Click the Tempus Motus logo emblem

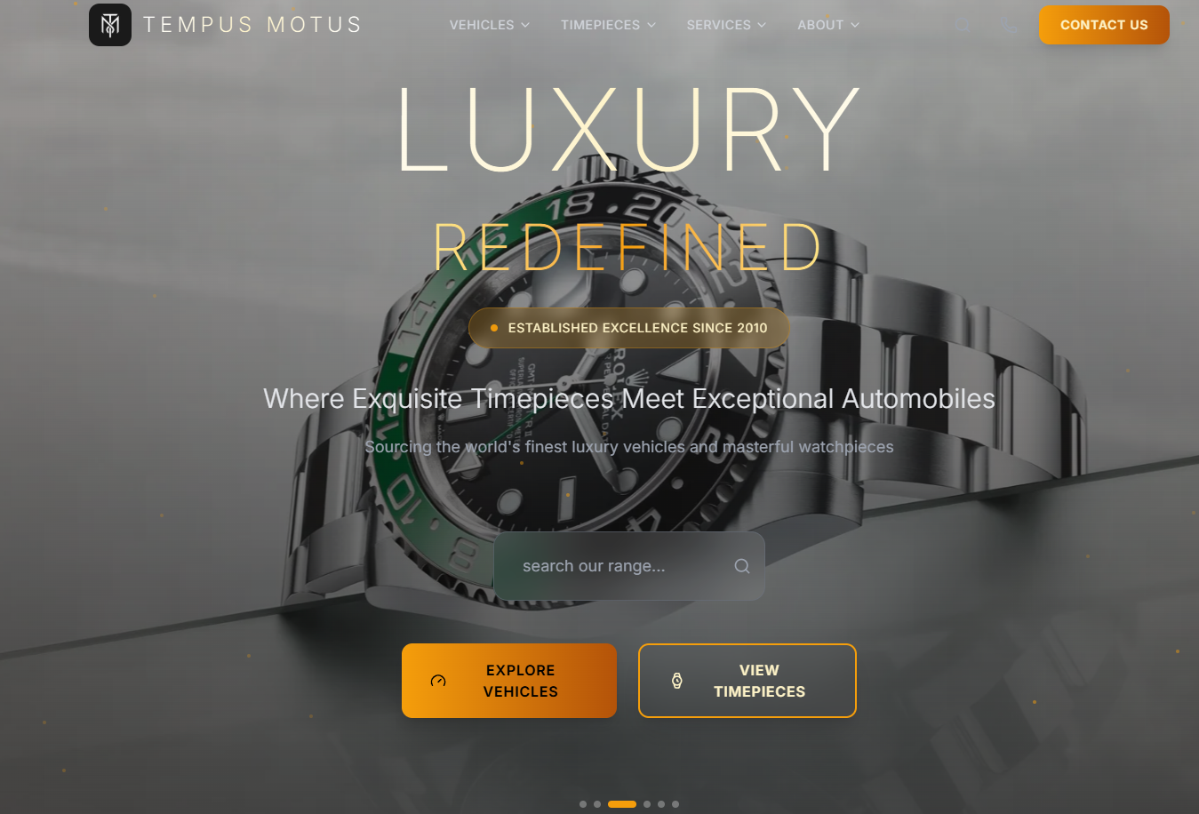click(x=110, y=25)
